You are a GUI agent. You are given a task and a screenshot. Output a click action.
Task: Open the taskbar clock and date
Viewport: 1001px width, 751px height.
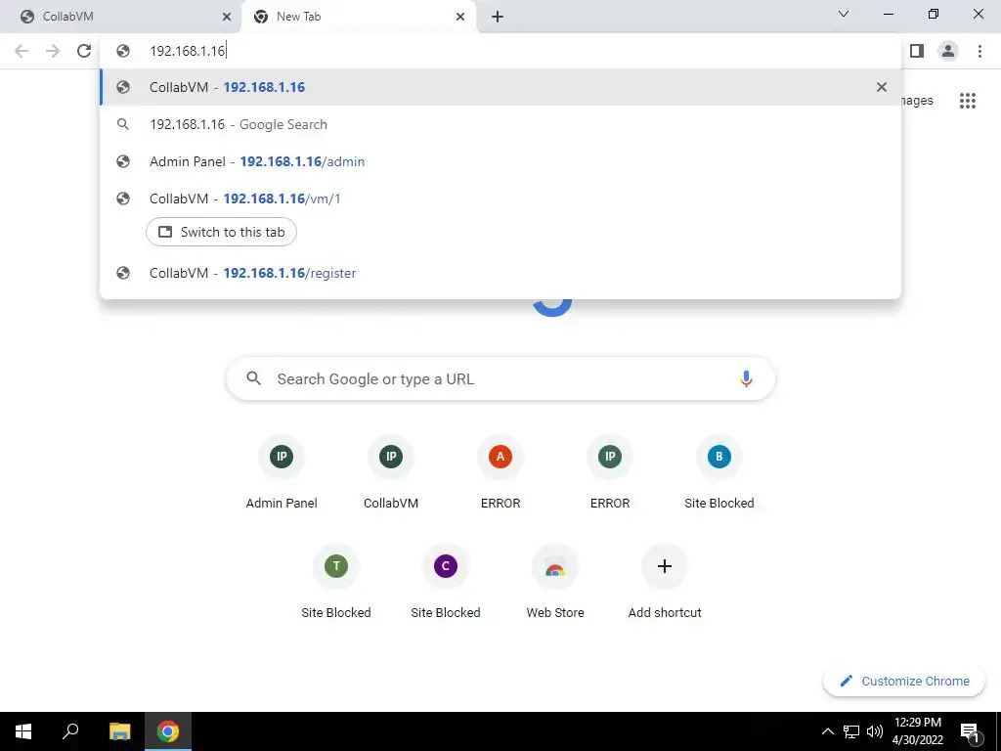918,731
